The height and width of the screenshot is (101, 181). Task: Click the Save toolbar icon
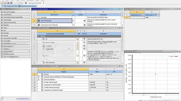[x=8, y=3]
